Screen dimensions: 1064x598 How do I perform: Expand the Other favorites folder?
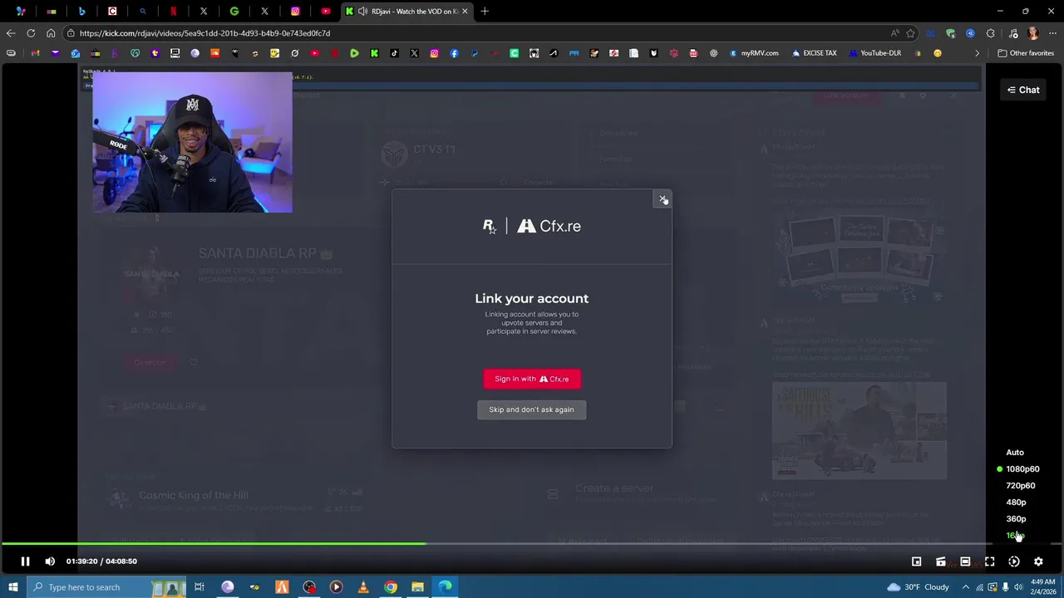coord(1026,53)
